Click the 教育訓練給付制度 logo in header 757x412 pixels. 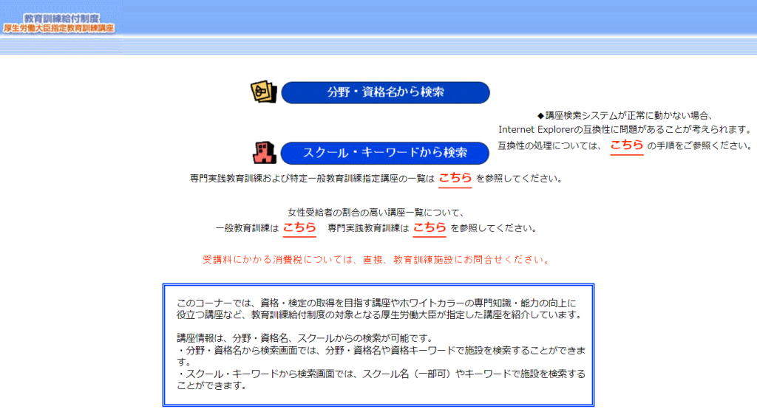[59, 23]
